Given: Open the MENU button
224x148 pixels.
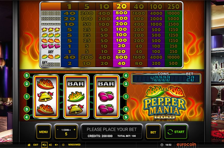Looking at the screenshot, I should tap(44, 132).
